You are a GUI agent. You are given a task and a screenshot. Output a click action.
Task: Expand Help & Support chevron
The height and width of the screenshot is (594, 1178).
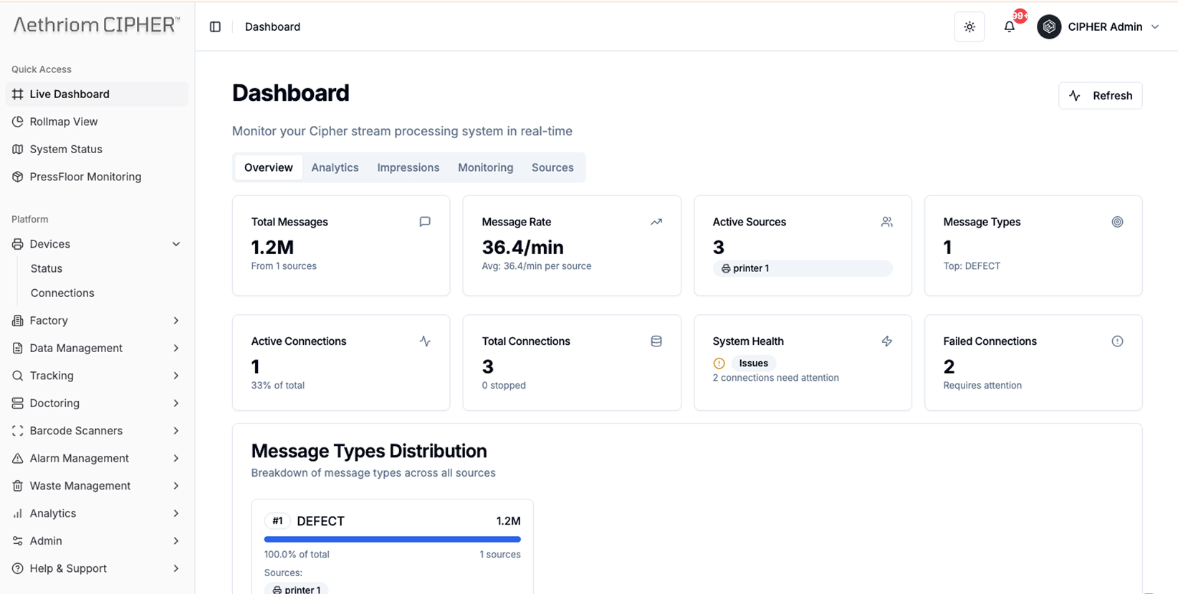[x=176, y=568]
